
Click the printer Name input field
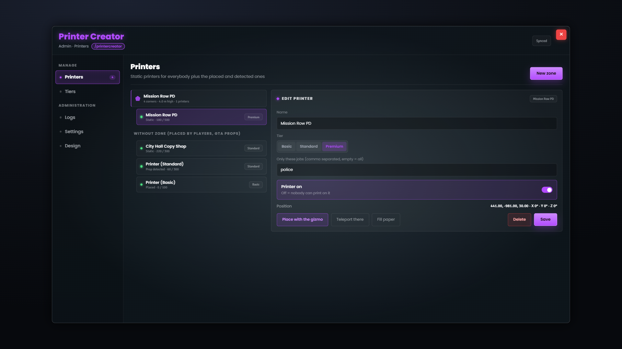(x=417, y=123)
